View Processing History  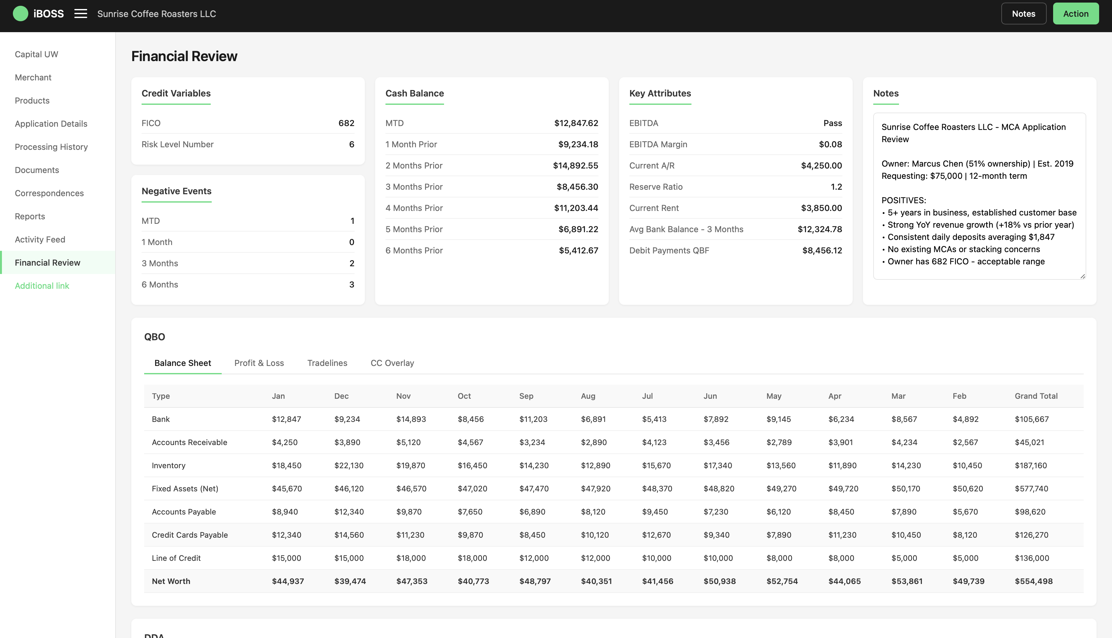[51, 147]
